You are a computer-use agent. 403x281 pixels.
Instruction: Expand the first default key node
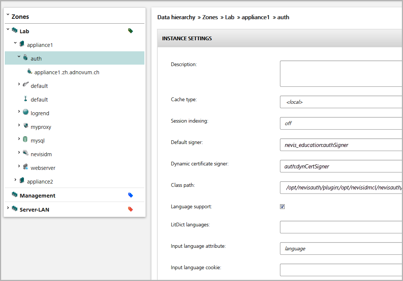(x=19, y=84)
